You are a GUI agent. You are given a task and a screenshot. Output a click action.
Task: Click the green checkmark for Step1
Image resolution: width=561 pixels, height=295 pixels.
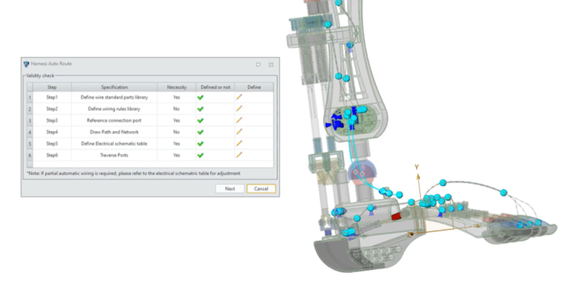[x=200, y=97]
